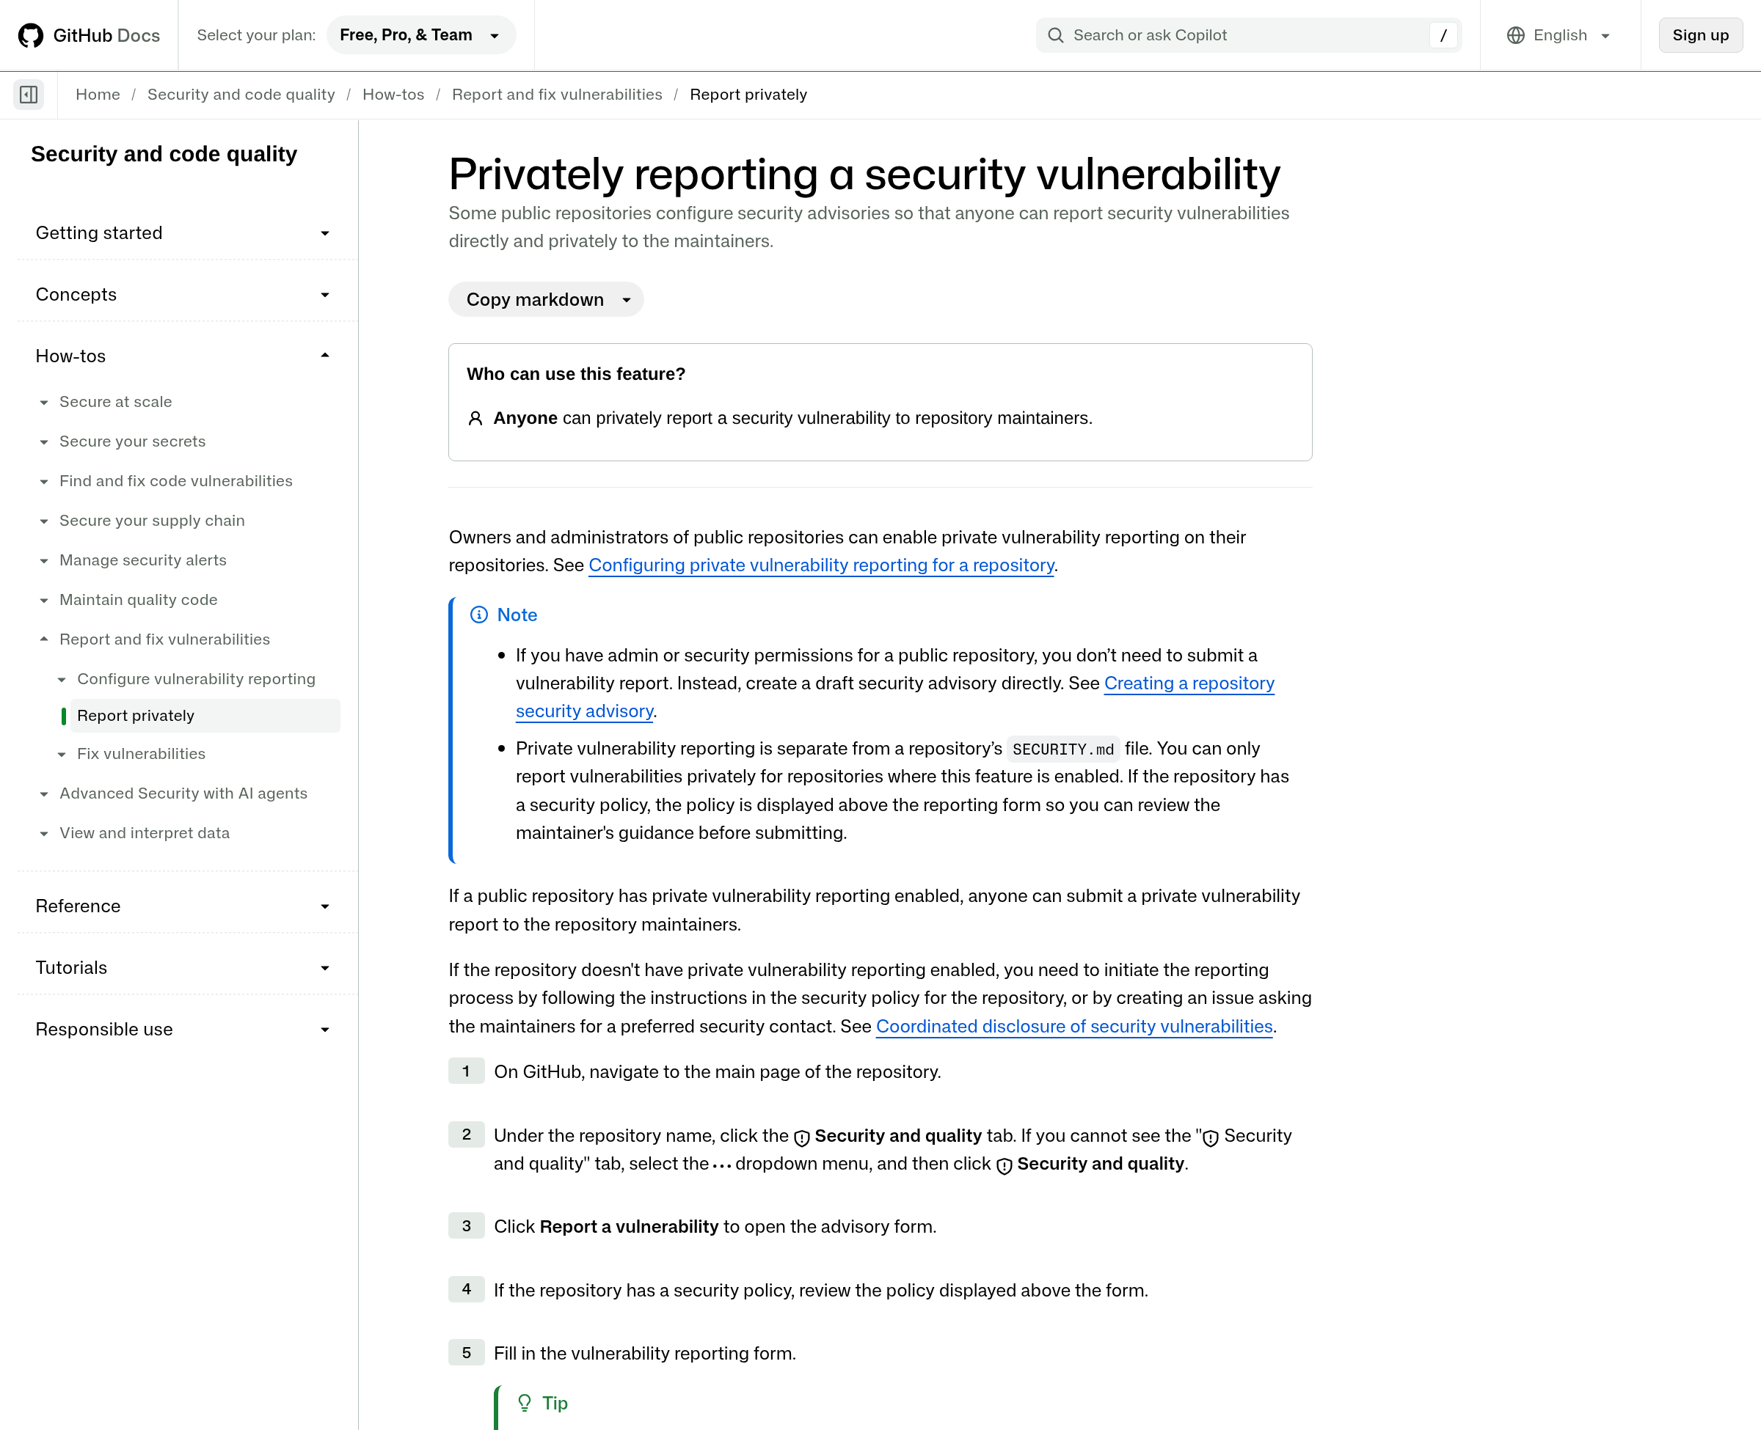Expand the Getting started section
Screen dimensions: 1761x1430
tap(183, 233)
